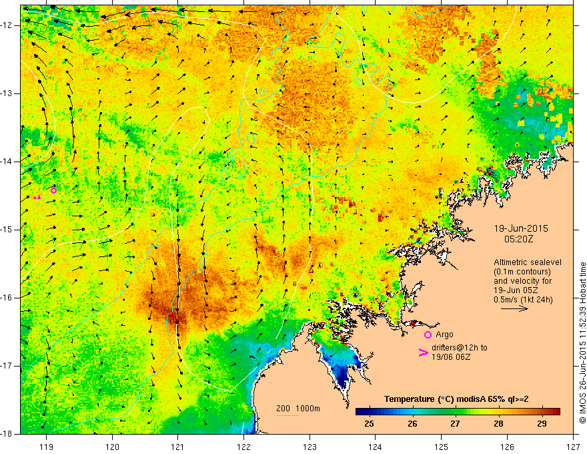Click the '19-Jun-2015' date label
The width and height of the screenshot is (587, 454).
pyautogui.click(x=521, y=228)
